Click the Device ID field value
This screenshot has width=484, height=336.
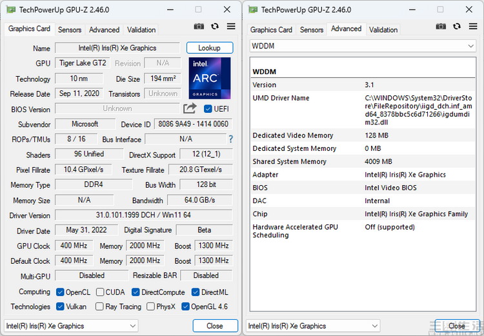[193, 124]
